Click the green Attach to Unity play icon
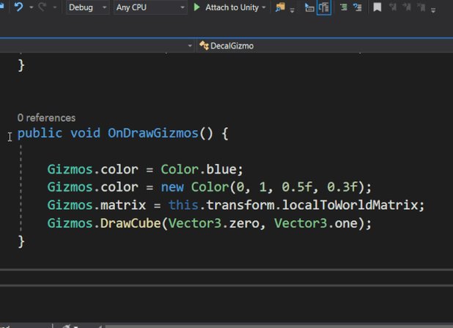 coord(197,7)
